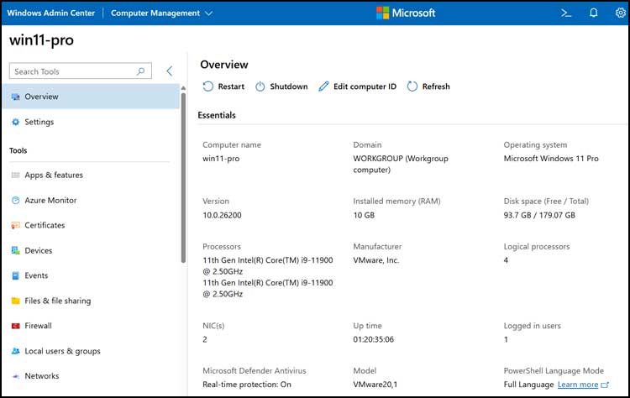Click the Overview monitor icon
Viewport: 630px width, 398px height.
click(15, 97)
